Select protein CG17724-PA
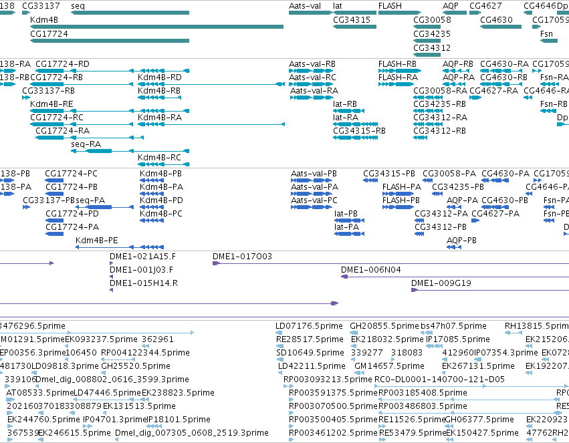Viewport: 569px width, 443px height. tap(72, 227)
